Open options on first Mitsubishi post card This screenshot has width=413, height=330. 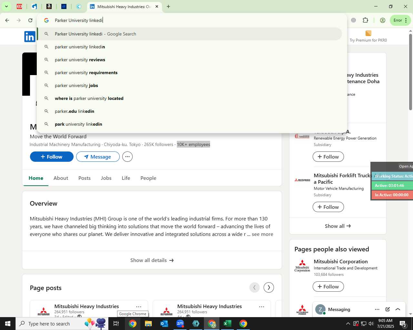(x=139, y=306)
